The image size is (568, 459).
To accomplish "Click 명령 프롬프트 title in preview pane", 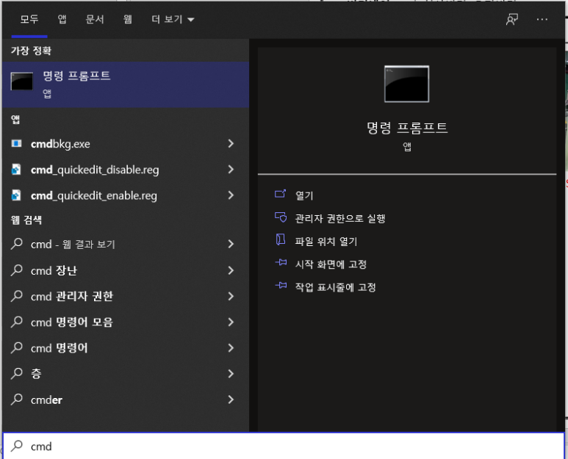I will point(407,128).
